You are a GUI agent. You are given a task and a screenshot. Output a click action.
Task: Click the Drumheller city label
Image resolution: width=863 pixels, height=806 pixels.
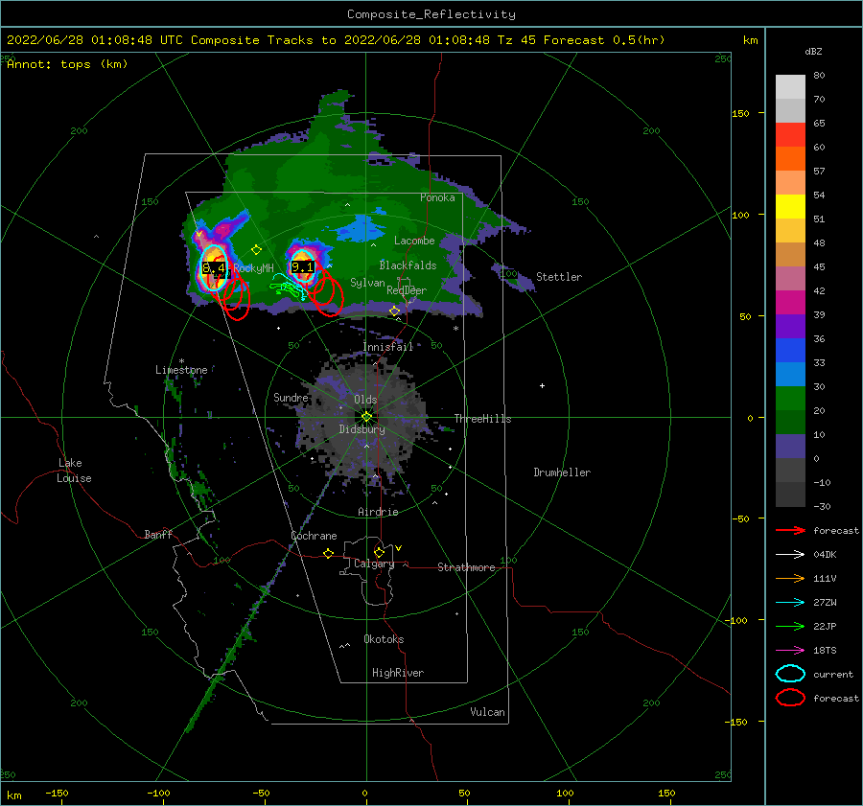(562, 472)
